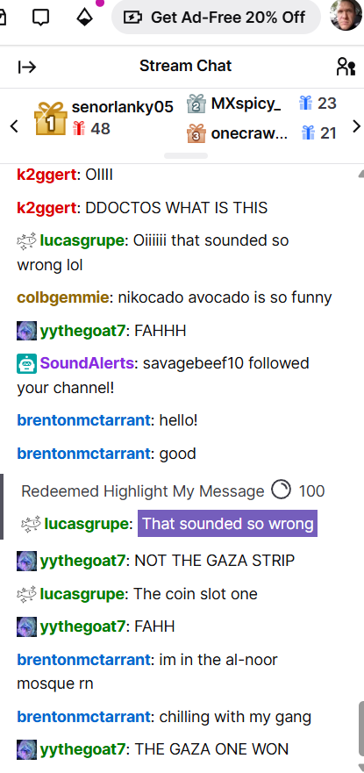Open the Bits diamond icon
The width and height of the screenshot is (364, 773).
(85, 17)
